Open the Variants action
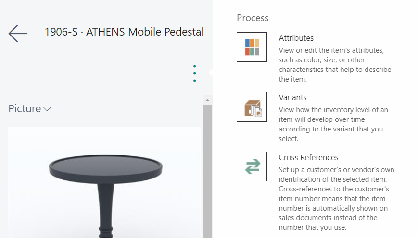The image size is (418, 238). click(292, 97)
